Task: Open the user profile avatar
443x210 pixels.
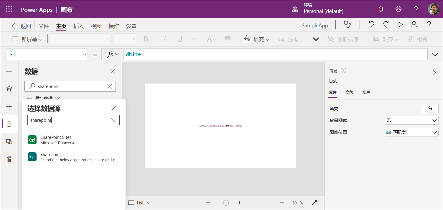Action: coord(434,9)
